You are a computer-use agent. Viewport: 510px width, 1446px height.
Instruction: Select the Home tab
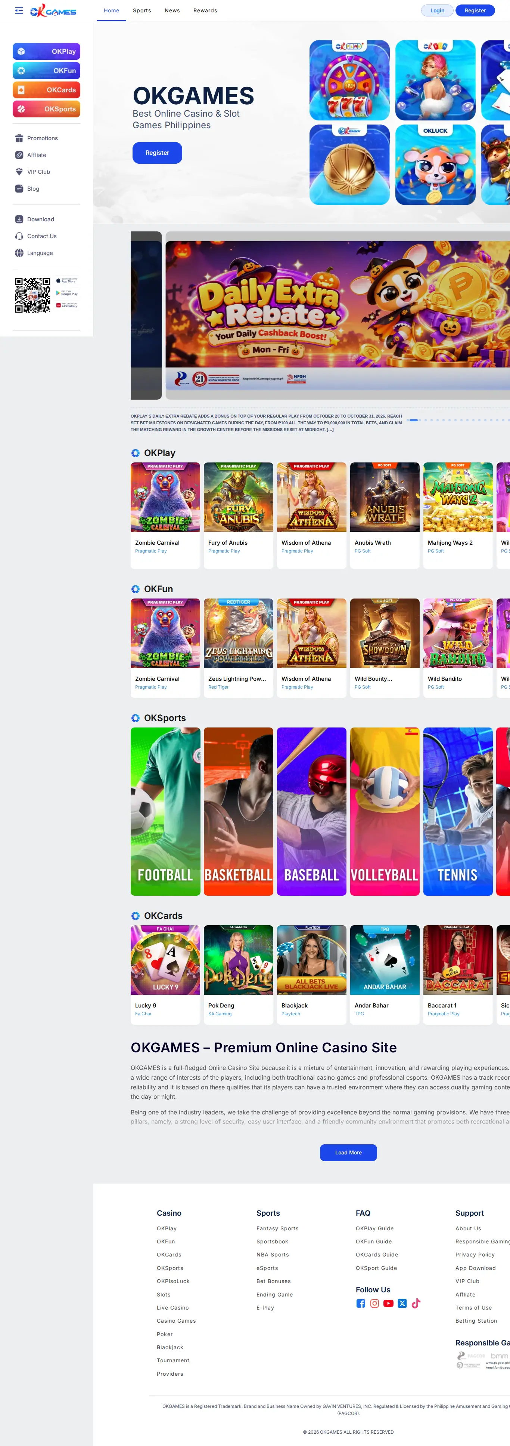[112, 11]
